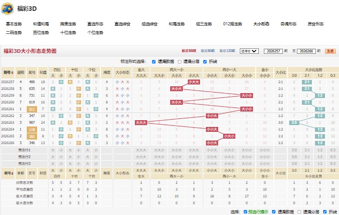
Task: Open the 十位走势 page
Action: click(68, 33)
